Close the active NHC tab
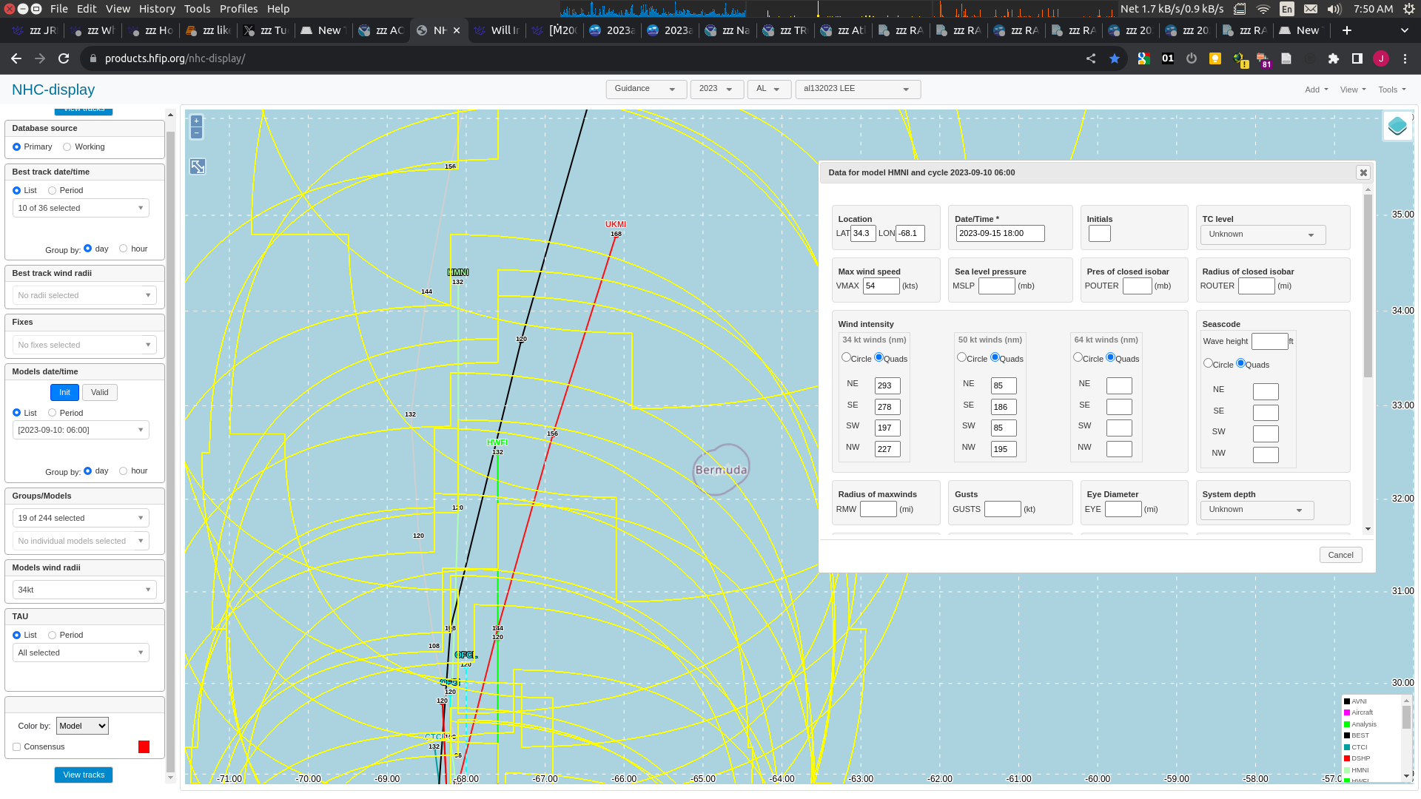 pyautogui.click(x=457, y=30)
